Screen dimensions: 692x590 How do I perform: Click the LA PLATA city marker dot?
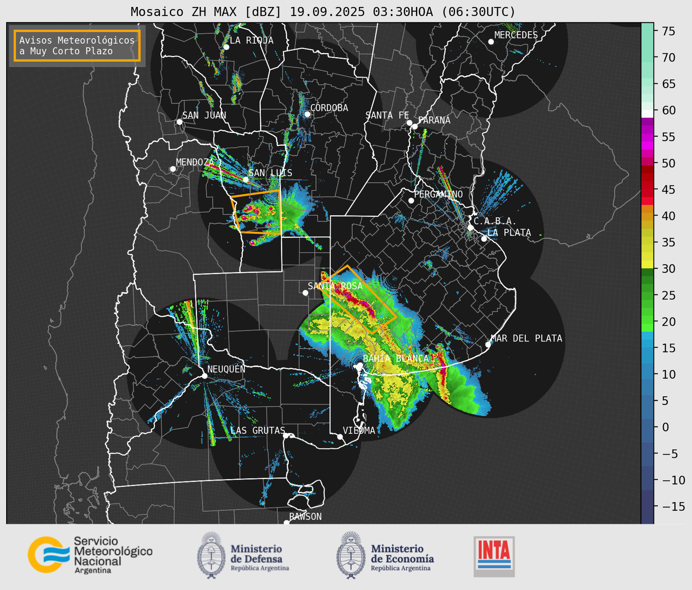(484, 239)
